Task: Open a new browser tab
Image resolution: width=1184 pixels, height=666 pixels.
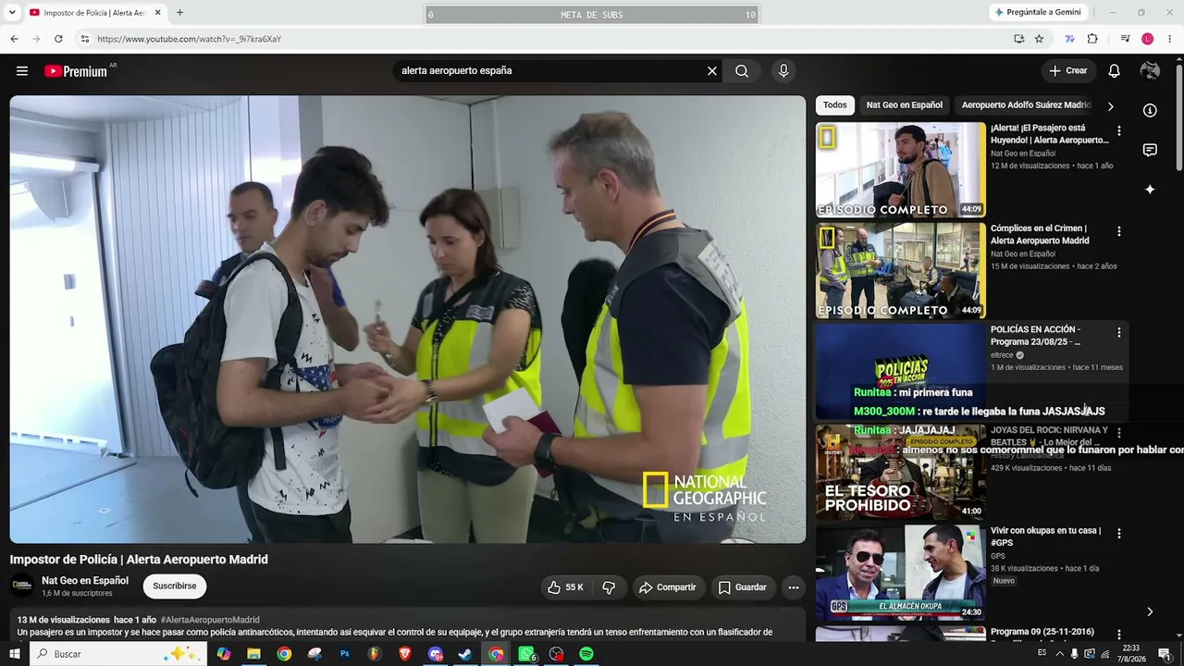Action: 179,13
